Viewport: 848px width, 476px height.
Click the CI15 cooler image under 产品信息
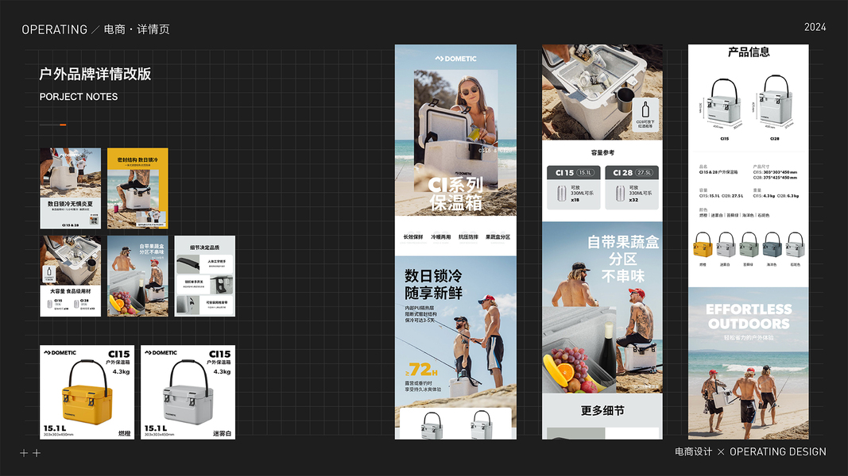click(724, 102)
